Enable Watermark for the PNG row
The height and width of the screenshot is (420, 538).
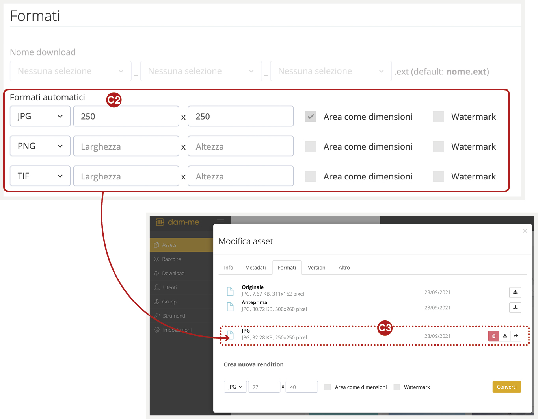click(x=438, y=146)
